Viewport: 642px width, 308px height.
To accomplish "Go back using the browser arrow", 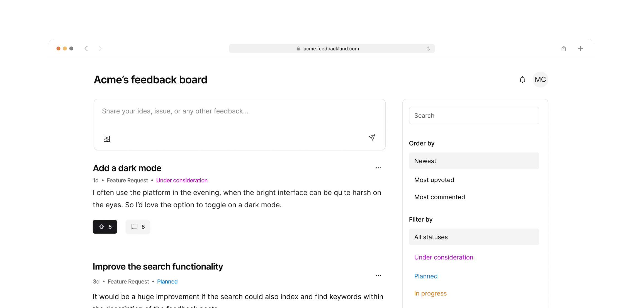I will pos(86,48).
